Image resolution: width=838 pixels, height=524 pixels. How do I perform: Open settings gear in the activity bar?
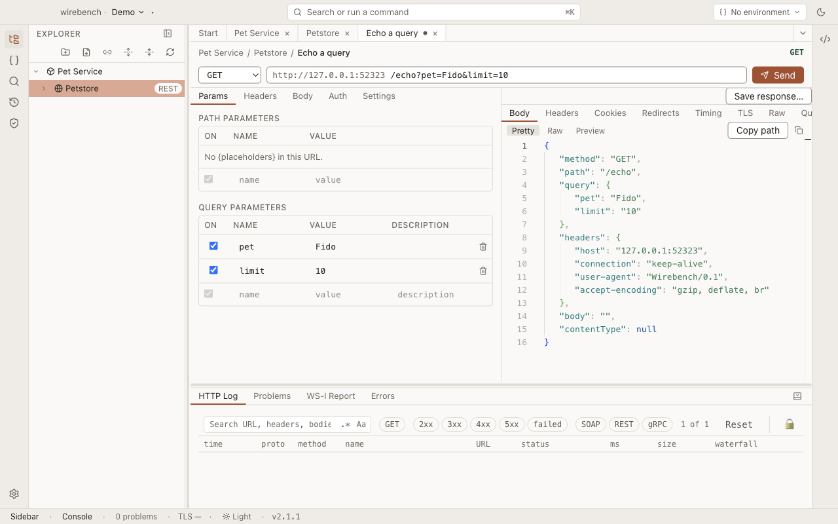(14, 494)
